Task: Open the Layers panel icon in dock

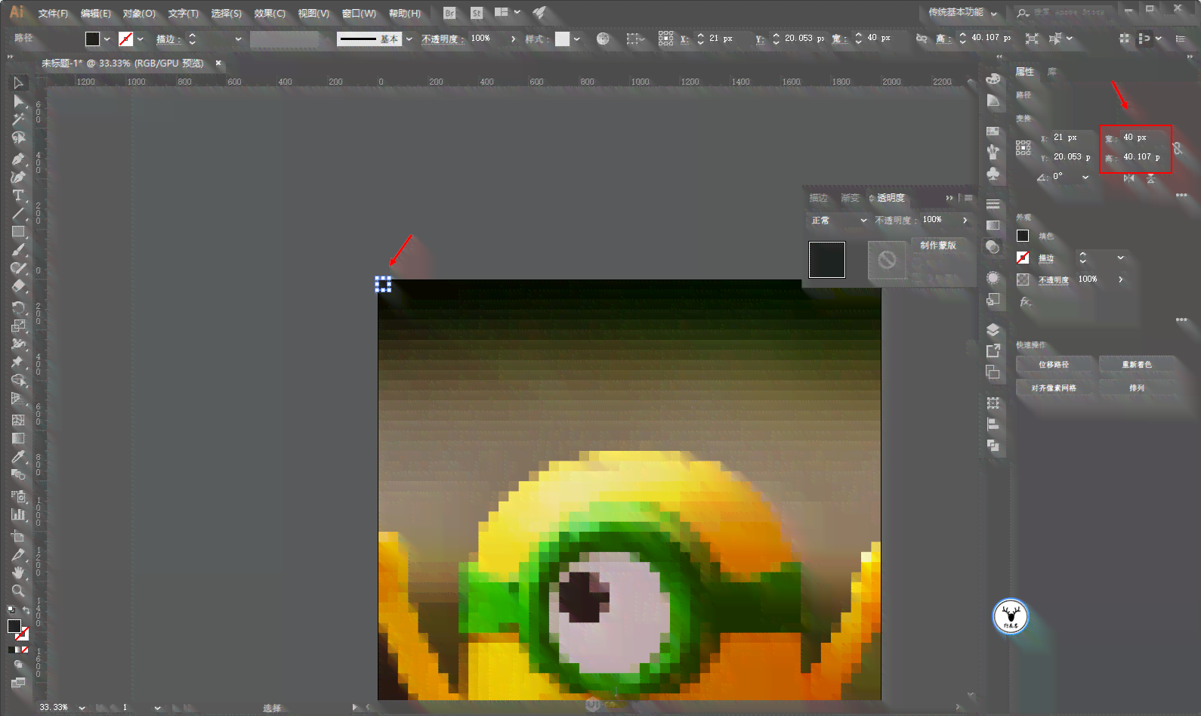Action: [993, 330]
